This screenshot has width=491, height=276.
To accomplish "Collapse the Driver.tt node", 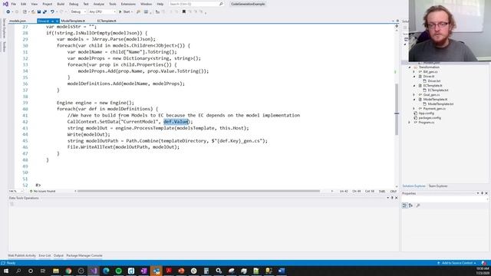I will pos(414,77).
